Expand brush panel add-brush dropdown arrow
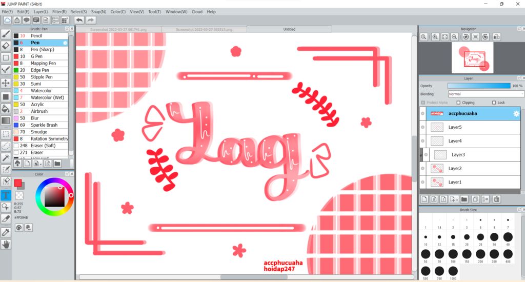The image size is (525, 282). [x=41, y=164]
